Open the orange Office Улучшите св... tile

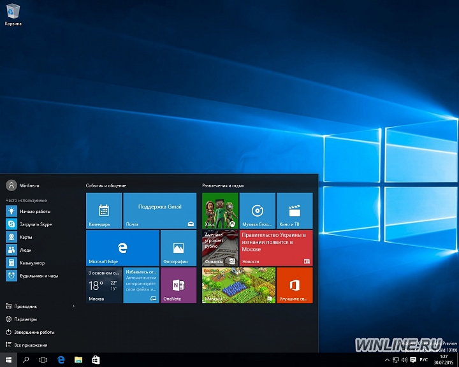(295, 285)
